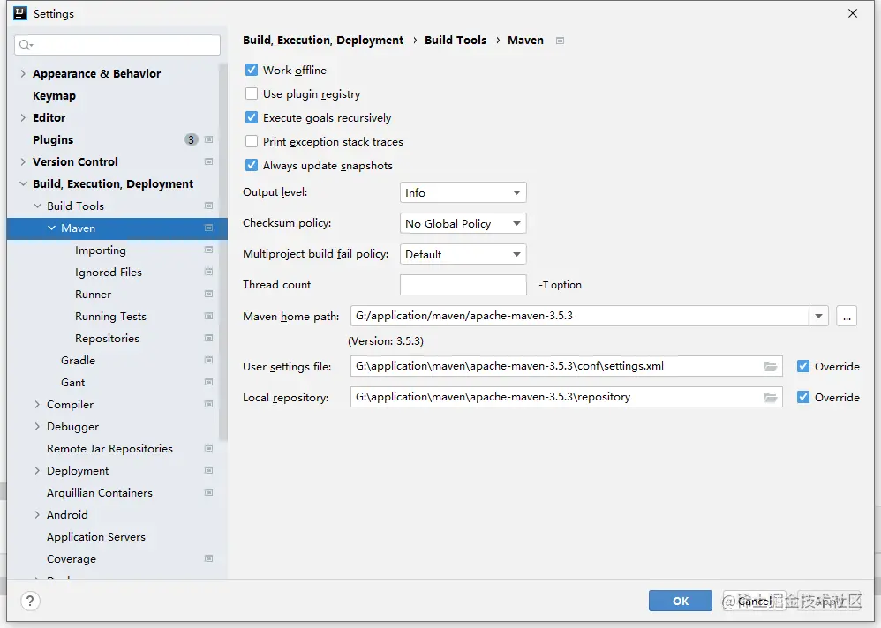Click the project-level icon on the Deployment row
881x628 pixels.
pos(208,470)
